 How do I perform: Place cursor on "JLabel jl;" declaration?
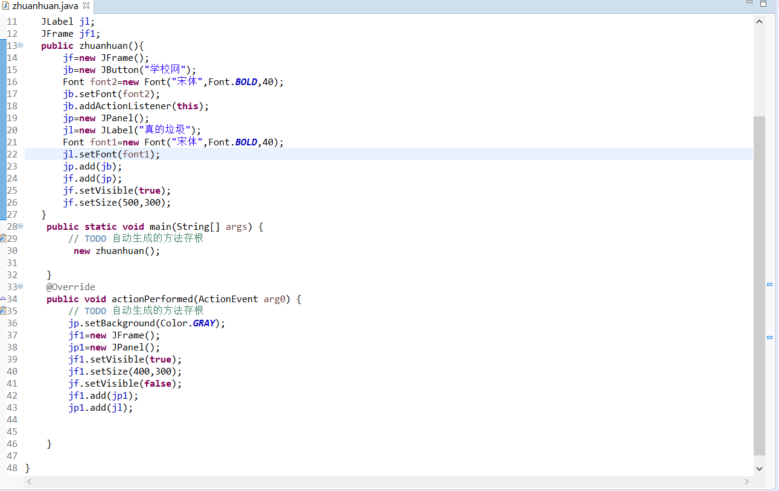(68, 21)
